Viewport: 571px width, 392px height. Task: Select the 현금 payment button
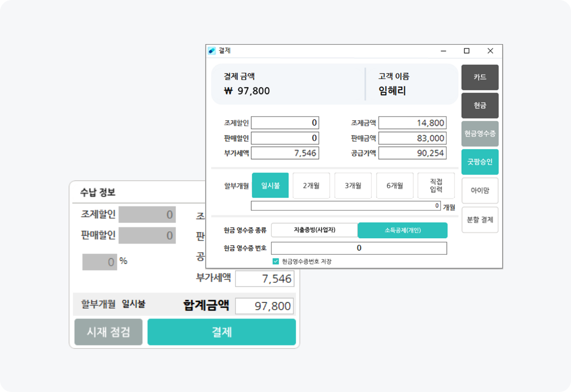[479, 105]
